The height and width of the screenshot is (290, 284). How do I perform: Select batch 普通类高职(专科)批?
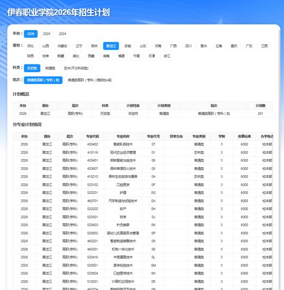[43, 80]
